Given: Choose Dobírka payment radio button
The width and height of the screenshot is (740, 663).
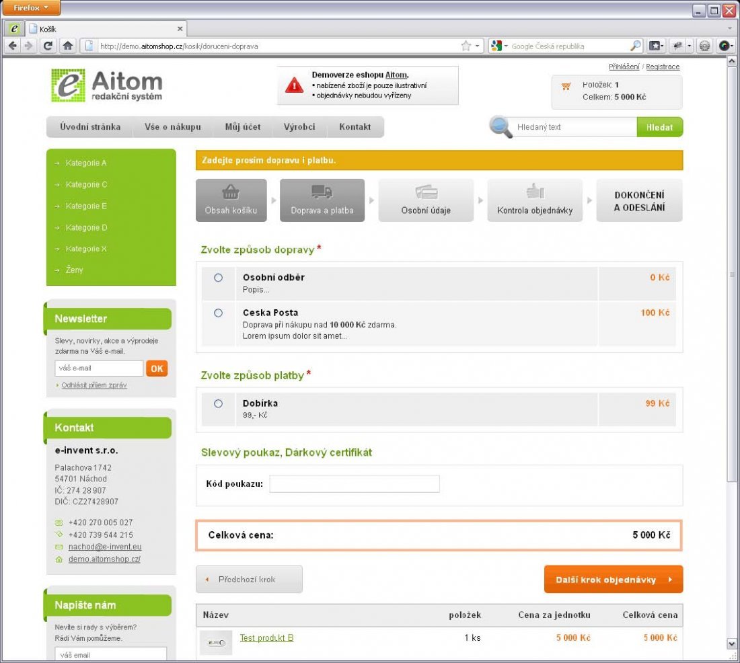Looking at the screenshot, I should pyautogui.click(x=218, y=403).
